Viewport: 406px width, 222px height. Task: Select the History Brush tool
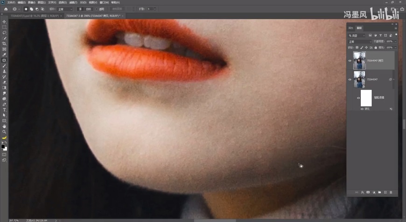tap(4, 77)
